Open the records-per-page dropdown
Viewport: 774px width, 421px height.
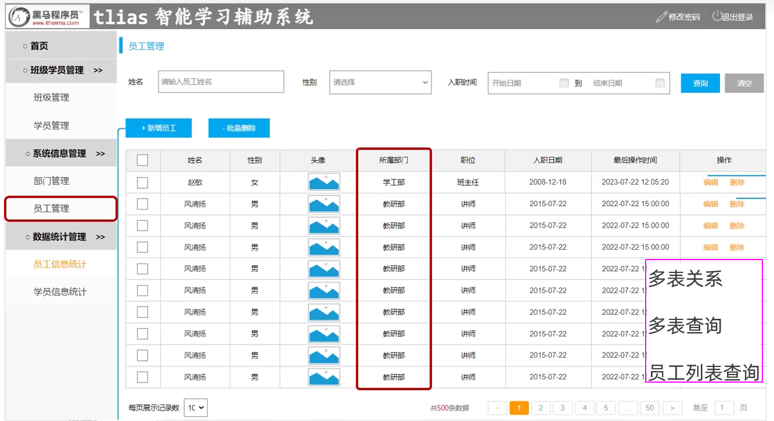click(x=196, y=408)
